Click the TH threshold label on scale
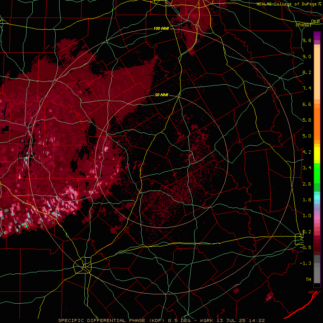Image resolution: width=323 pixels, height=323 pixels. tap(308, 280)
